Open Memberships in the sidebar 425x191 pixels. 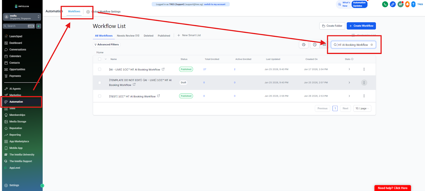(x=17, y=115)
